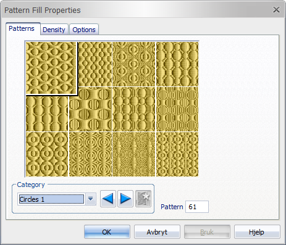Choose the fourth pattern in the middle row

click(x=177, y=109)
